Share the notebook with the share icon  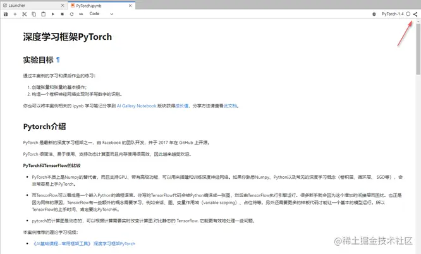pos(415,15)
